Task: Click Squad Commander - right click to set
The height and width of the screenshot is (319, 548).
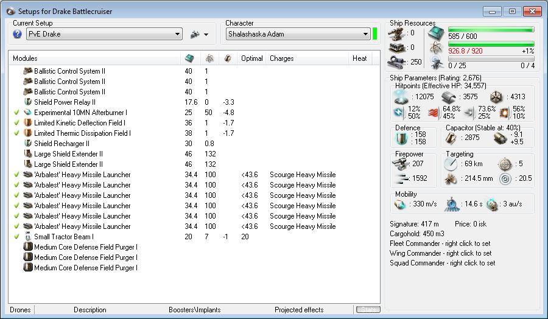Action: pyautogui.click(x=443, y=263)
